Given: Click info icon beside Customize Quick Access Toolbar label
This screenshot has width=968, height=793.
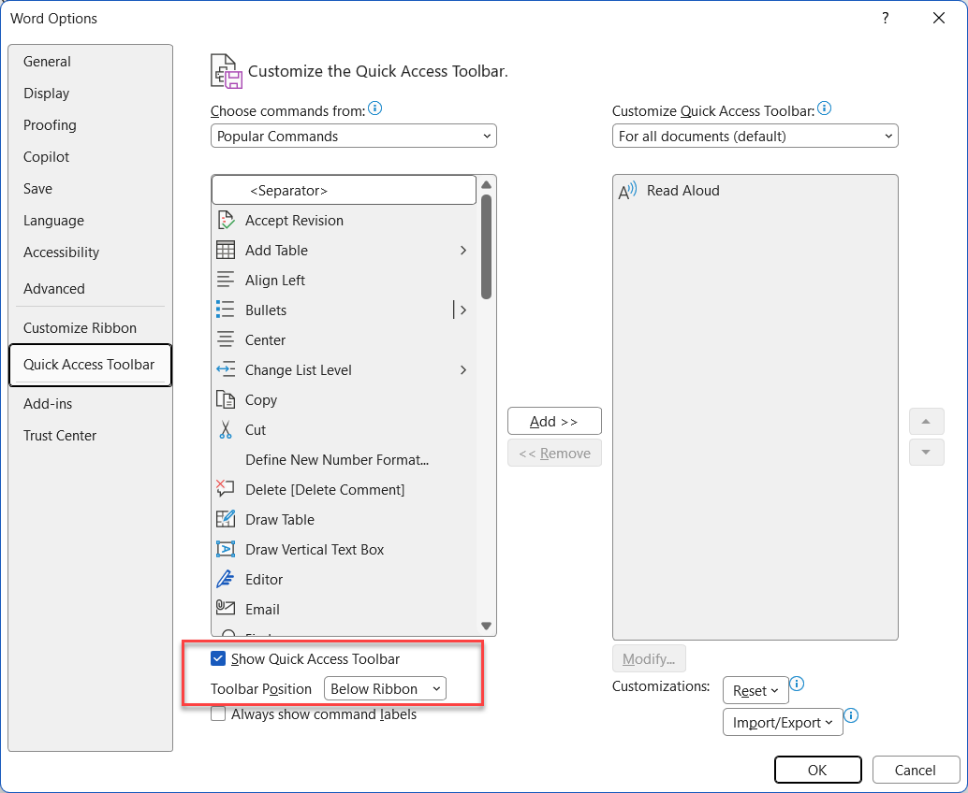Looking at the screenshot, I should [x=824, y=109].
